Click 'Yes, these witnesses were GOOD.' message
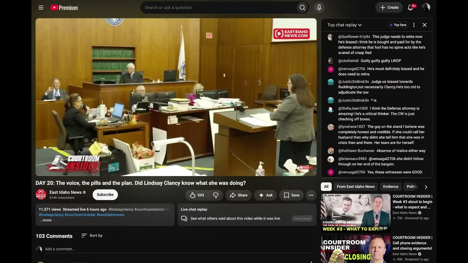 point(395,172)
